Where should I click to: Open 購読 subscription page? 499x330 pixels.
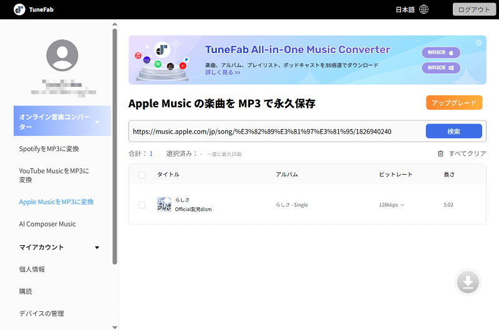26,291
